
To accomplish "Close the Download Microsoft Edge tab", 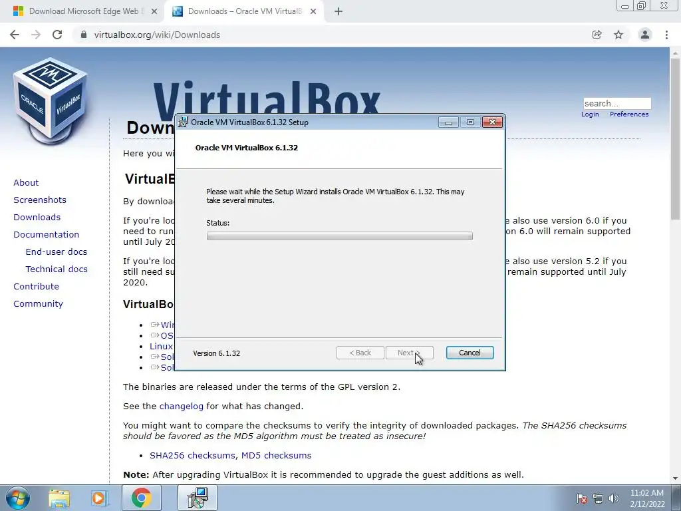I will tap(154, 11).
